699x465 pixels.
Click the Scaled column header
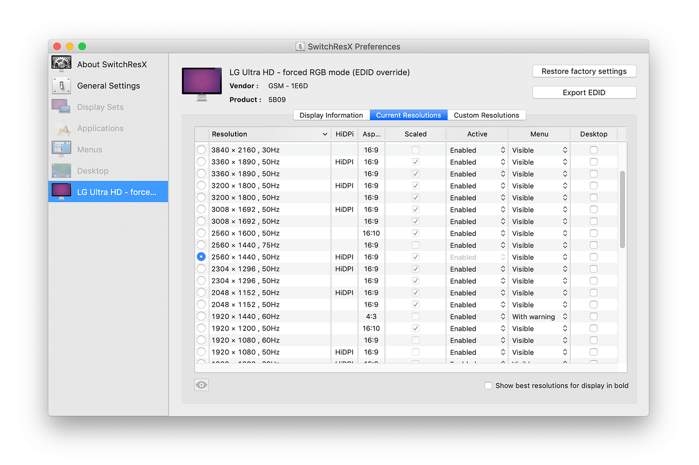pos(415,134)
